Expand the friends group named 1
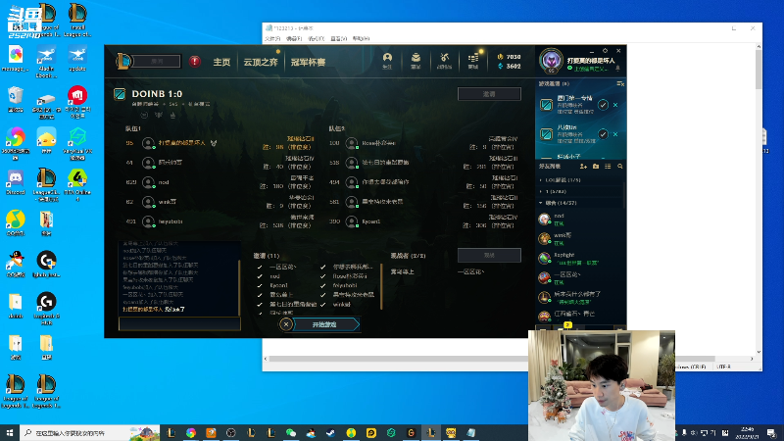The image size is (784, 441). (556, 191)
